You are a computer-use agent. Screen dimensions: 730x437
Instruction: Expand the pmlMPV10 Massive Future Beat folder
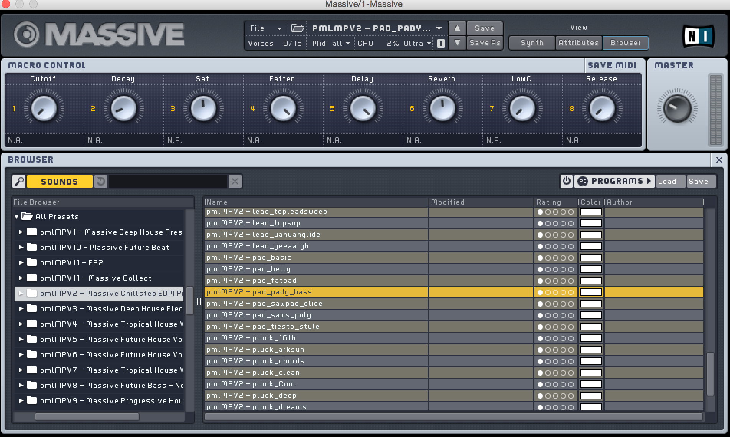[x=21, y=247]
